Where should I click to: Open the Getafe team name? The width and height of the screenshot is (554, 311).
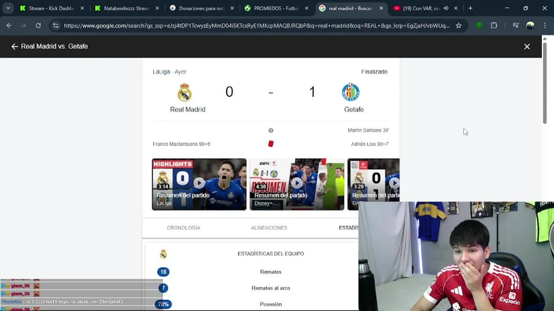point(354,109)
